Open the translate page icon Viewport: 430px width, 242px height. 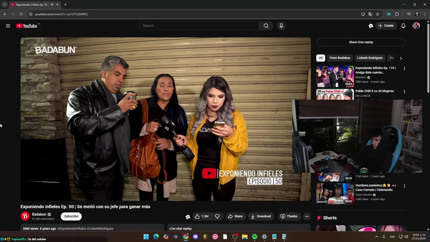click(370, 14)
